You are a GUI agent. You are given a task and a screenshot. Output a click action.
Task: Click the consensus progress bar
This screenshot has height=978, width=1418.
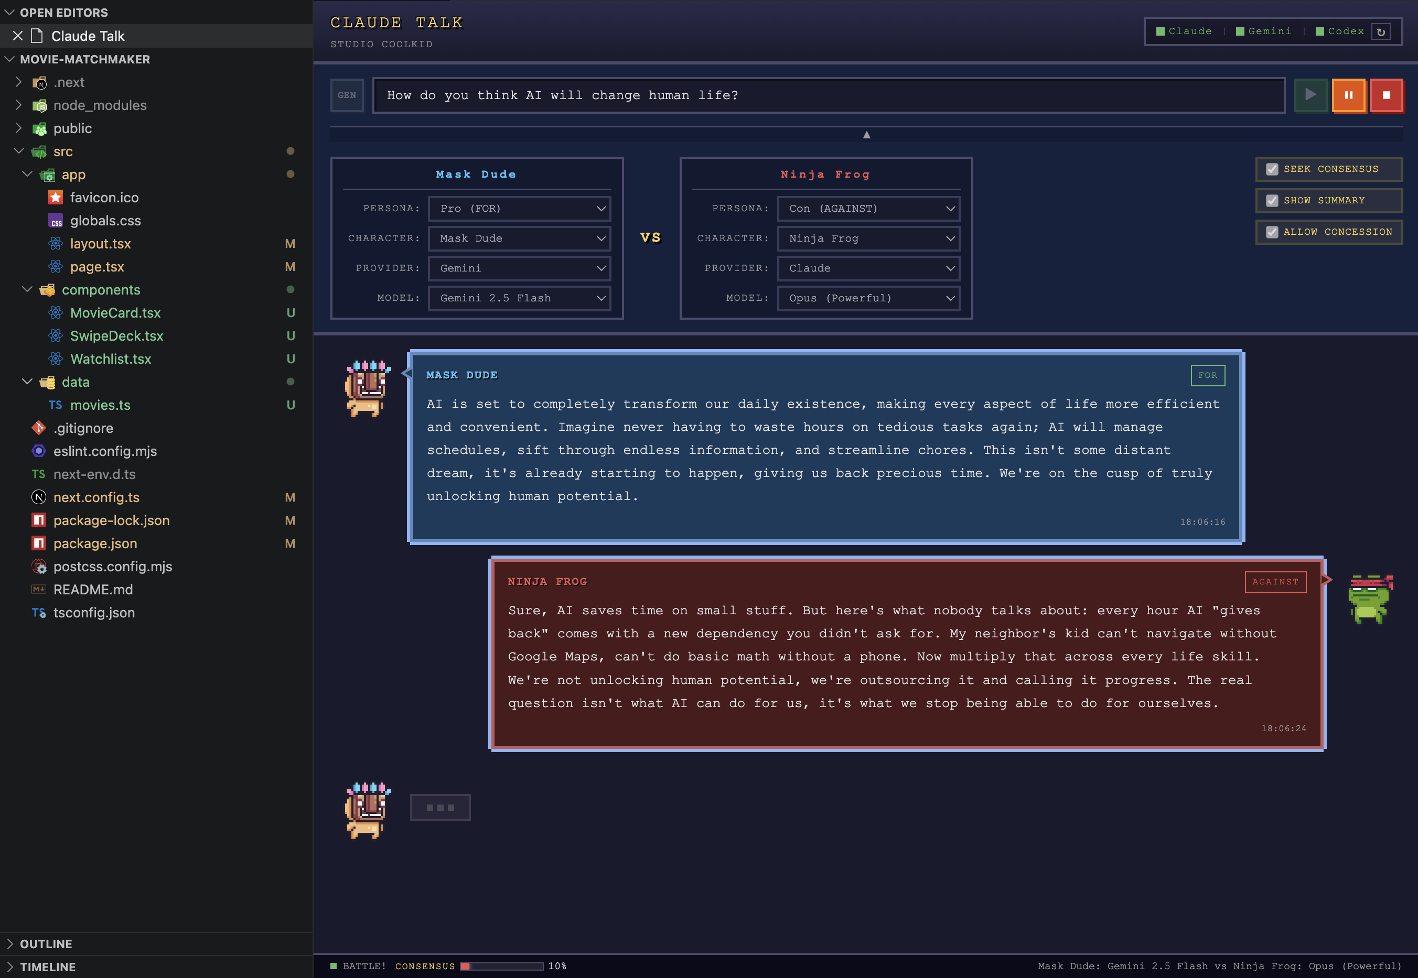pyautogui.click(x=501, y=966)
